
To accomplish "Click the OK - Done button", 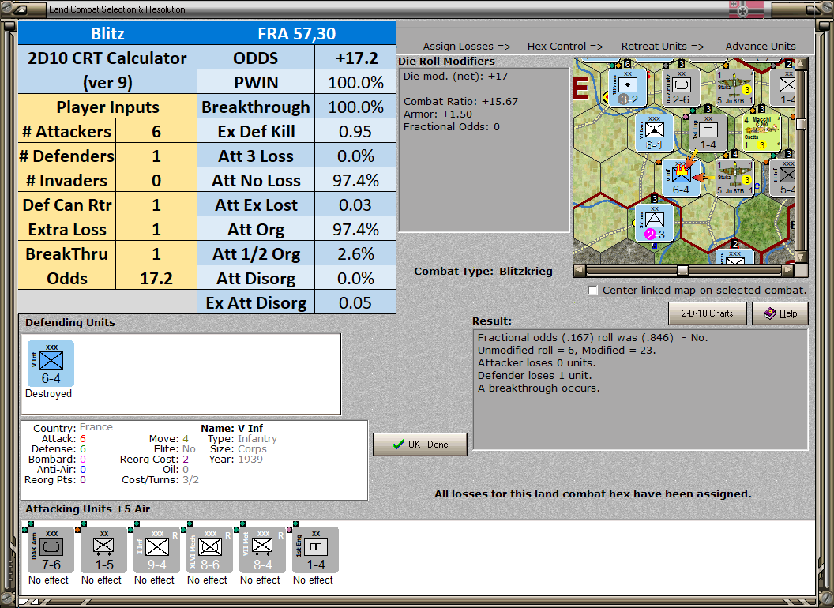I will [420, 445].
